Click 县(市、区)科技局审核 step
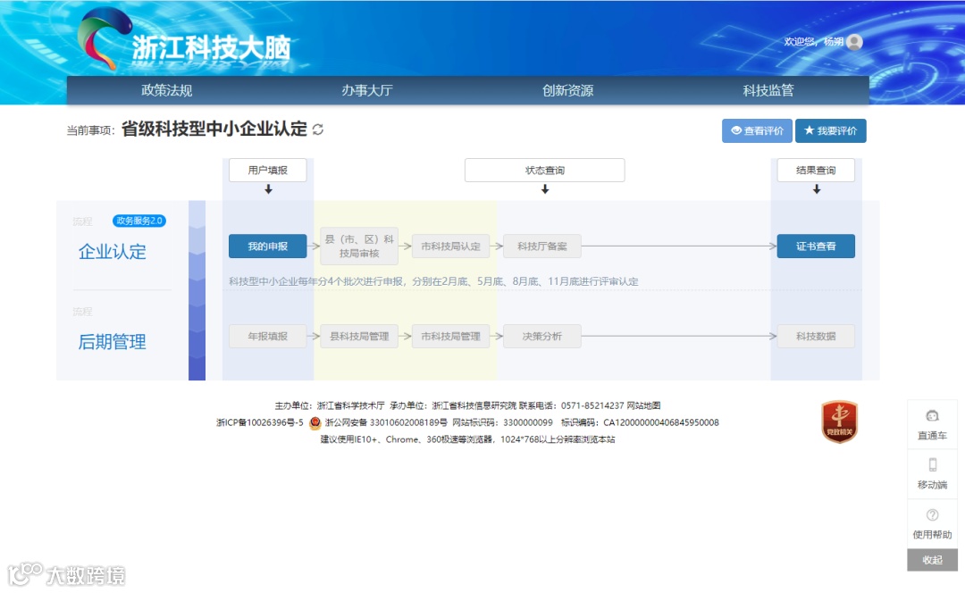Image resolution: width=965 pixels, height=593 pixels. pyautogui.click(x=359, y=246)
